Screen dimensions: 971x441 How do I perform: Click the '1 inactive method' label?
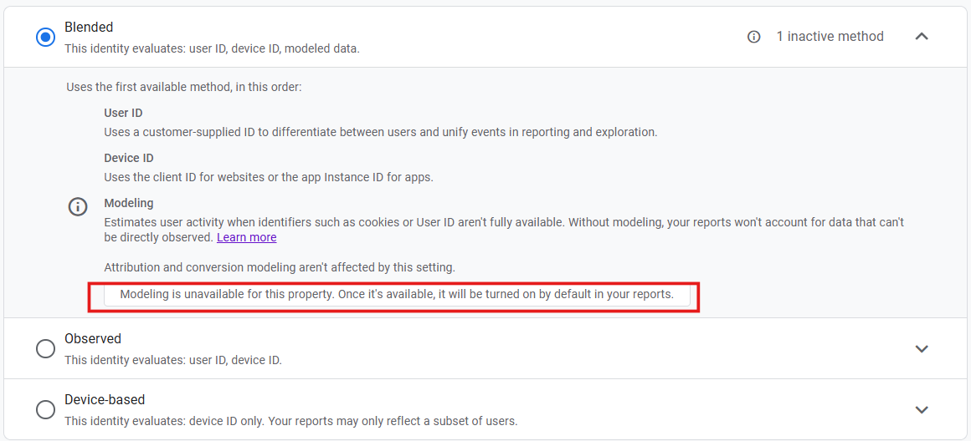click(x=830, y=37)
